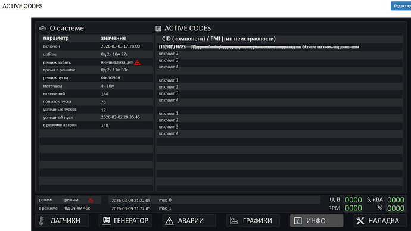Click the warning triangle icon on АВАРИИ
Image resolution: width=411 pixels, height=231 pixels.
169,221
